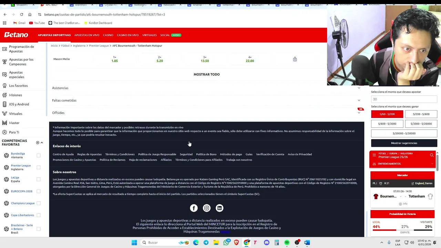Open the Casino menu item
This screenshot has width=441, height=248.
[x=108, y=35]
